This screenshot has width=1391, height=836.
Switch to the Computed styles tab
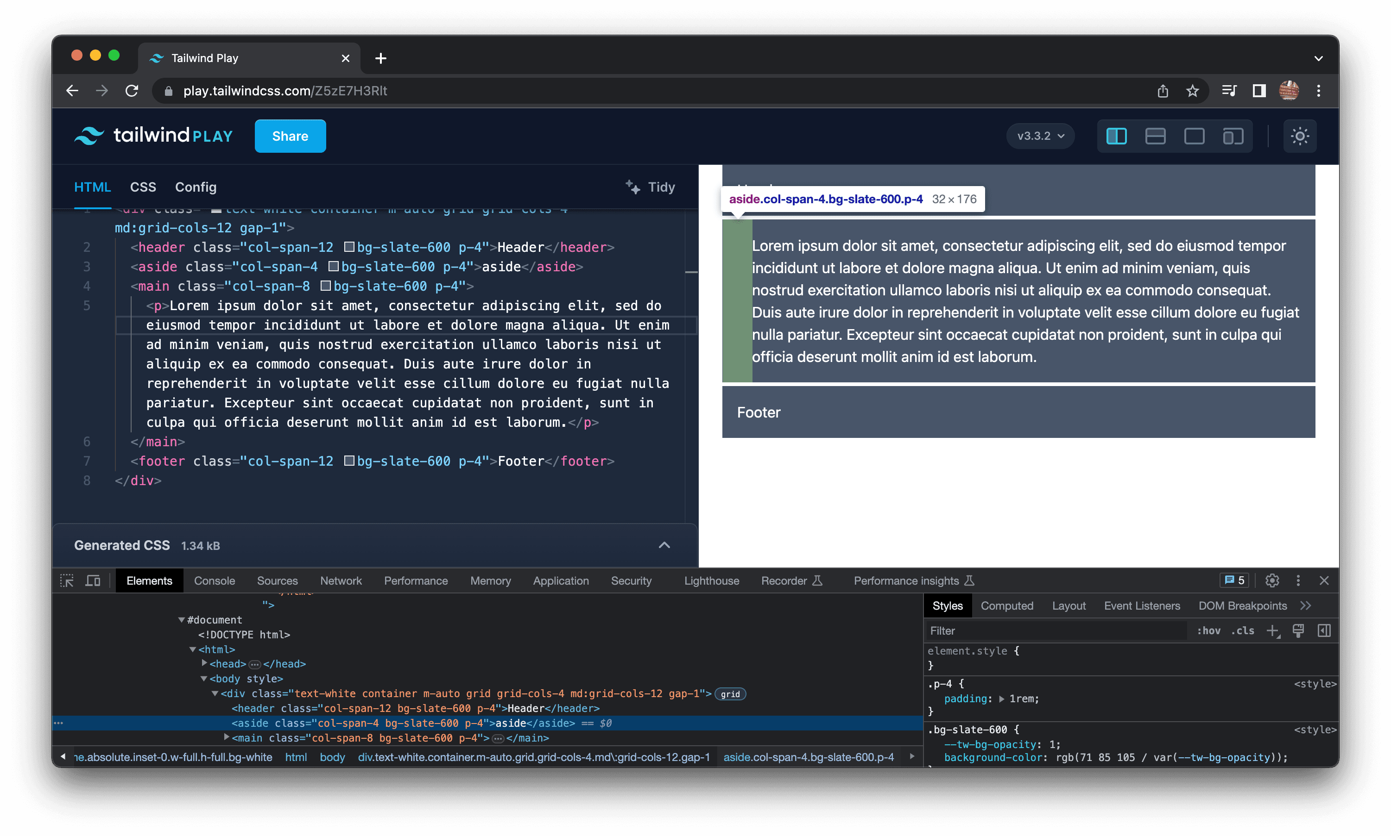[1006, 605]
